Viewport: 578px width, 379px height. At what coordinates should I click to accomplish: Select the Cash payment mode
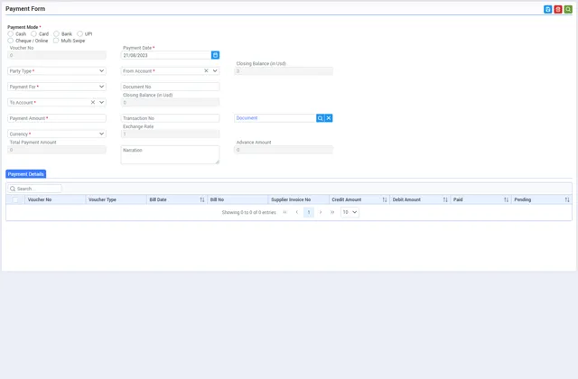(x=12, y=34)
